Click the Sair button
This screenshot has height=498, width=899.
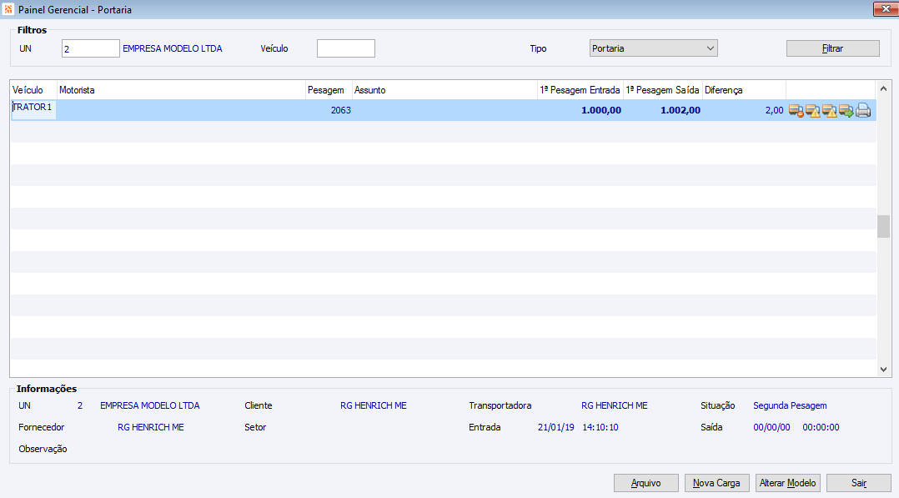(859, 483)
